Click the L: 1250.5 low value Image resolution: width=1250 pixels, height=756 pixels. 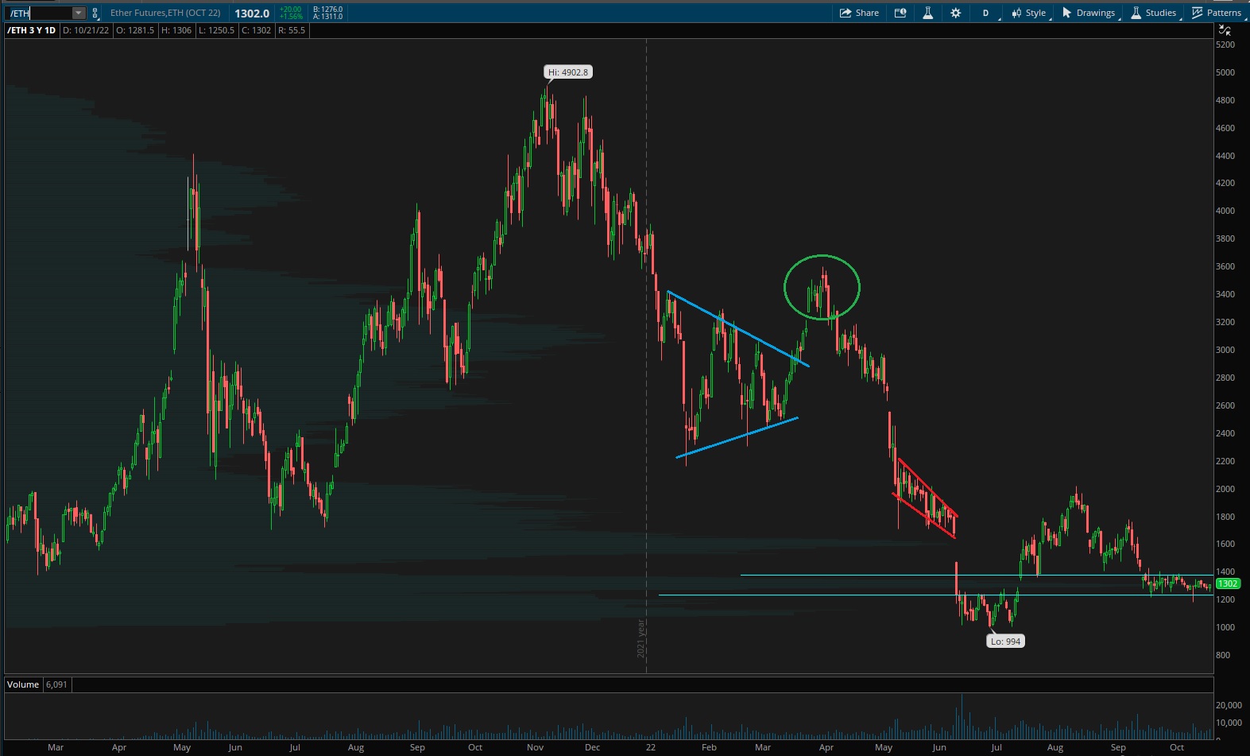[217, 30]
